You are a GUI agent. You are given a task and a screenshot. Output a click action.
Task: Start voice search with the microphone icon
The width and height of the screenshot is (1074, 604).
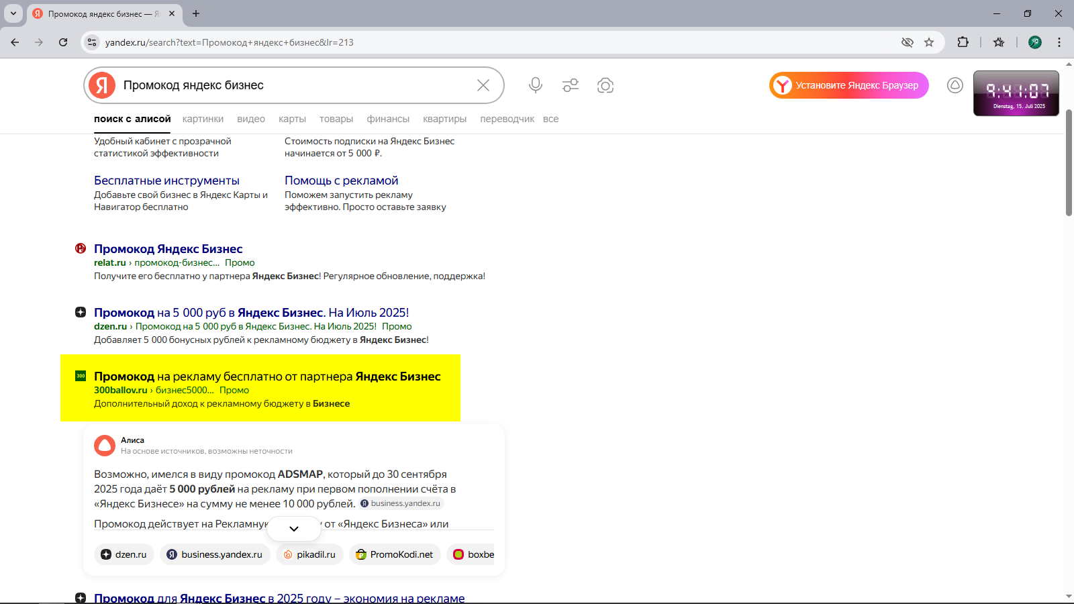click(535, 85)
